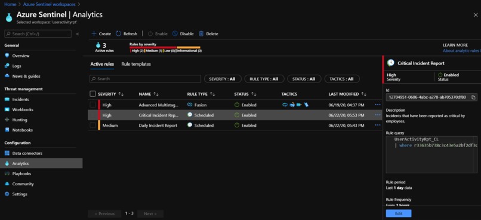The height and width of the screenshot is (220, 481).
Task: Click the 06/19/20, 04:37 PM date
Action: 346,105
